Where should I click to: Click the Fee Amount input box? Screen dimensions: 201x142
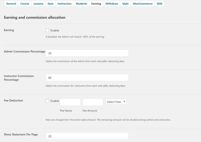click(x=93, y=102)
